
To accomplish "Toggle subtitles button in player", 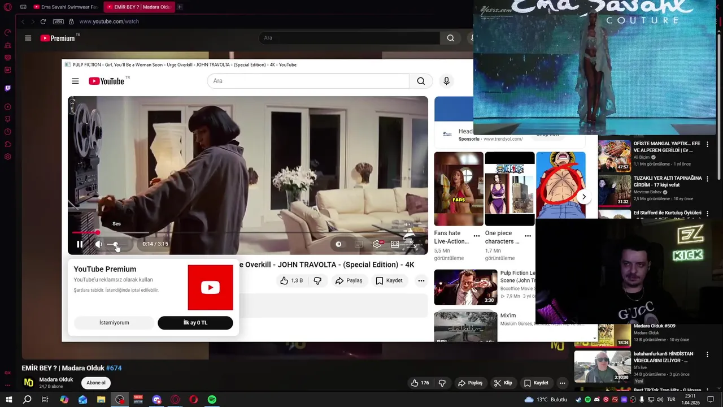I will click(x=359, y=244).
